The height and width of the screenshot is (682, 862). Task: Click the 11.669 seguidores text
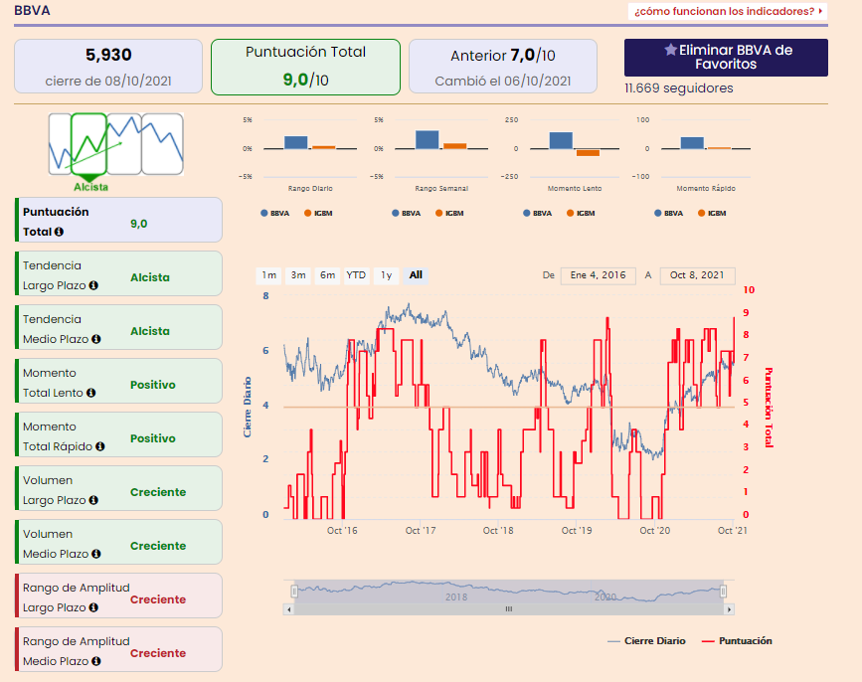click(x=679, y=88)
